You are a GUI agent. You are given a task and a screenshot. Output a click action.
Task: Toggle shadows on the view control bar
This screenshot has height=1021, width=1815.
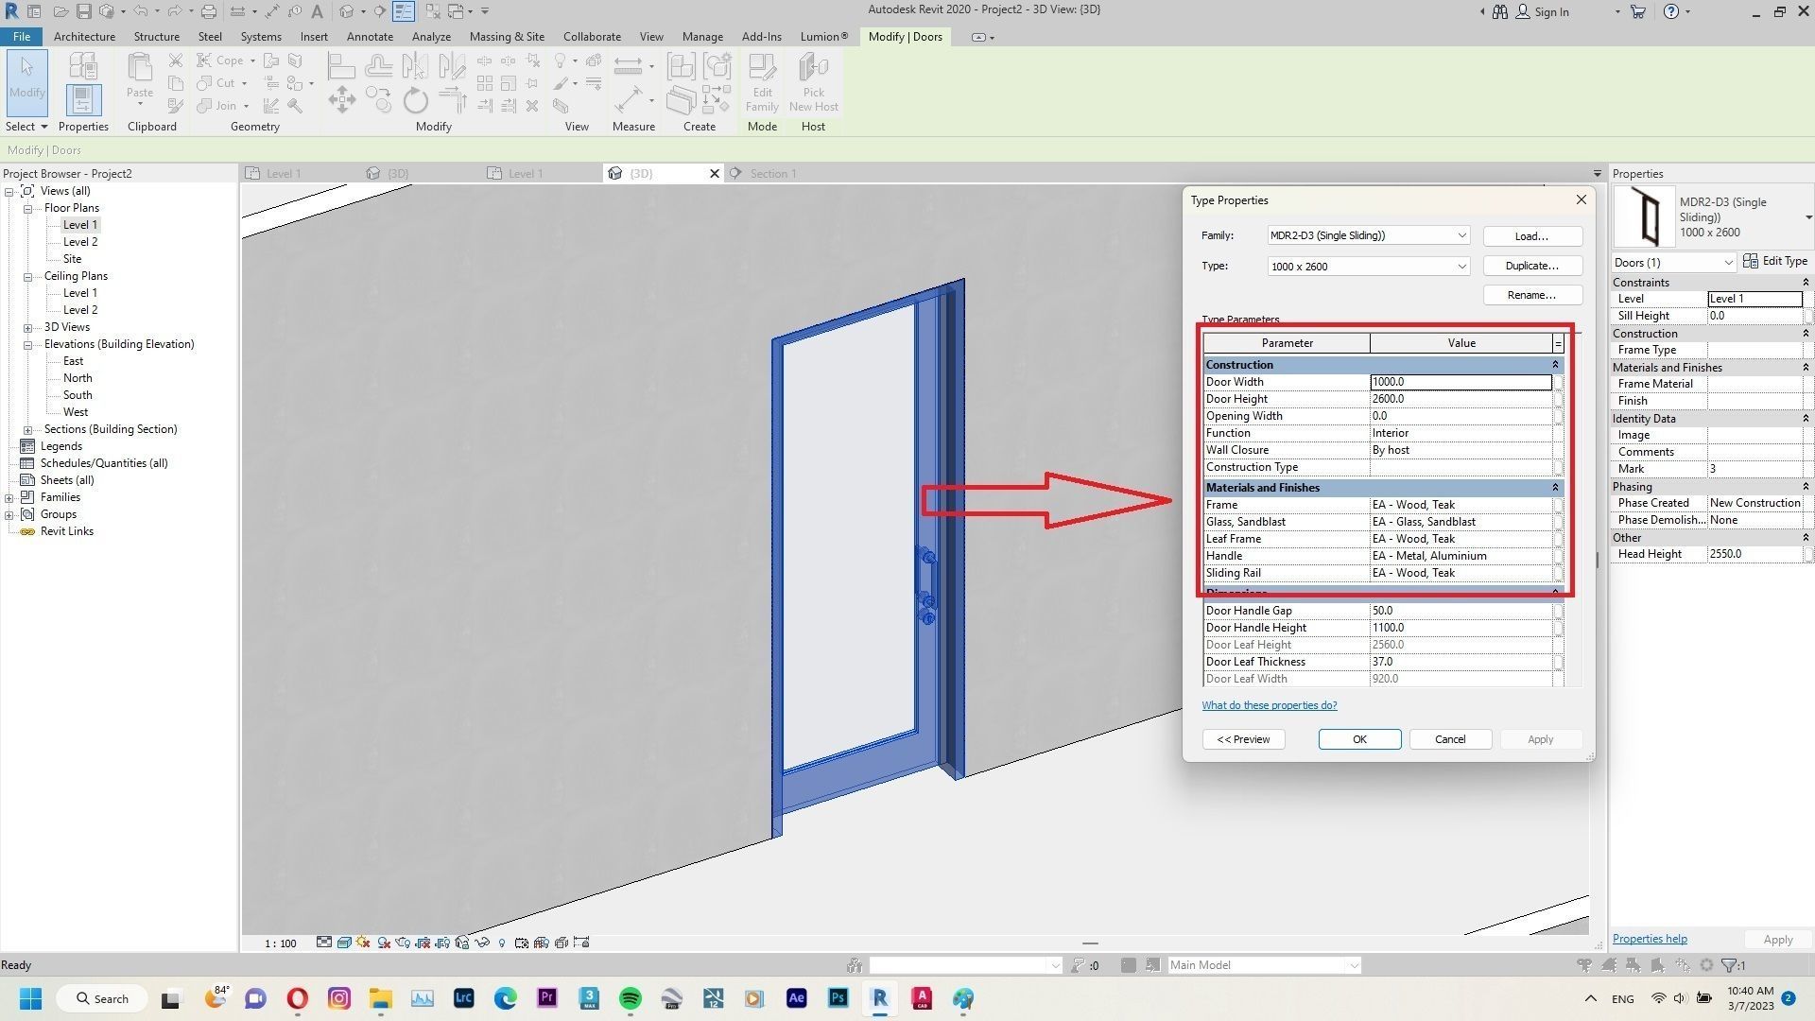383,943
